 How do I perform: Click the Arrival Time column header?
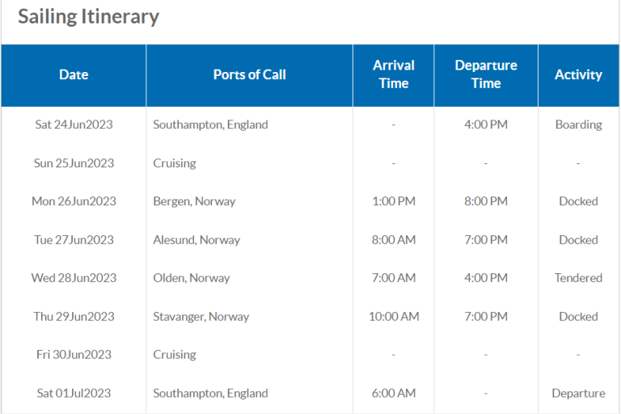point(394,75)
